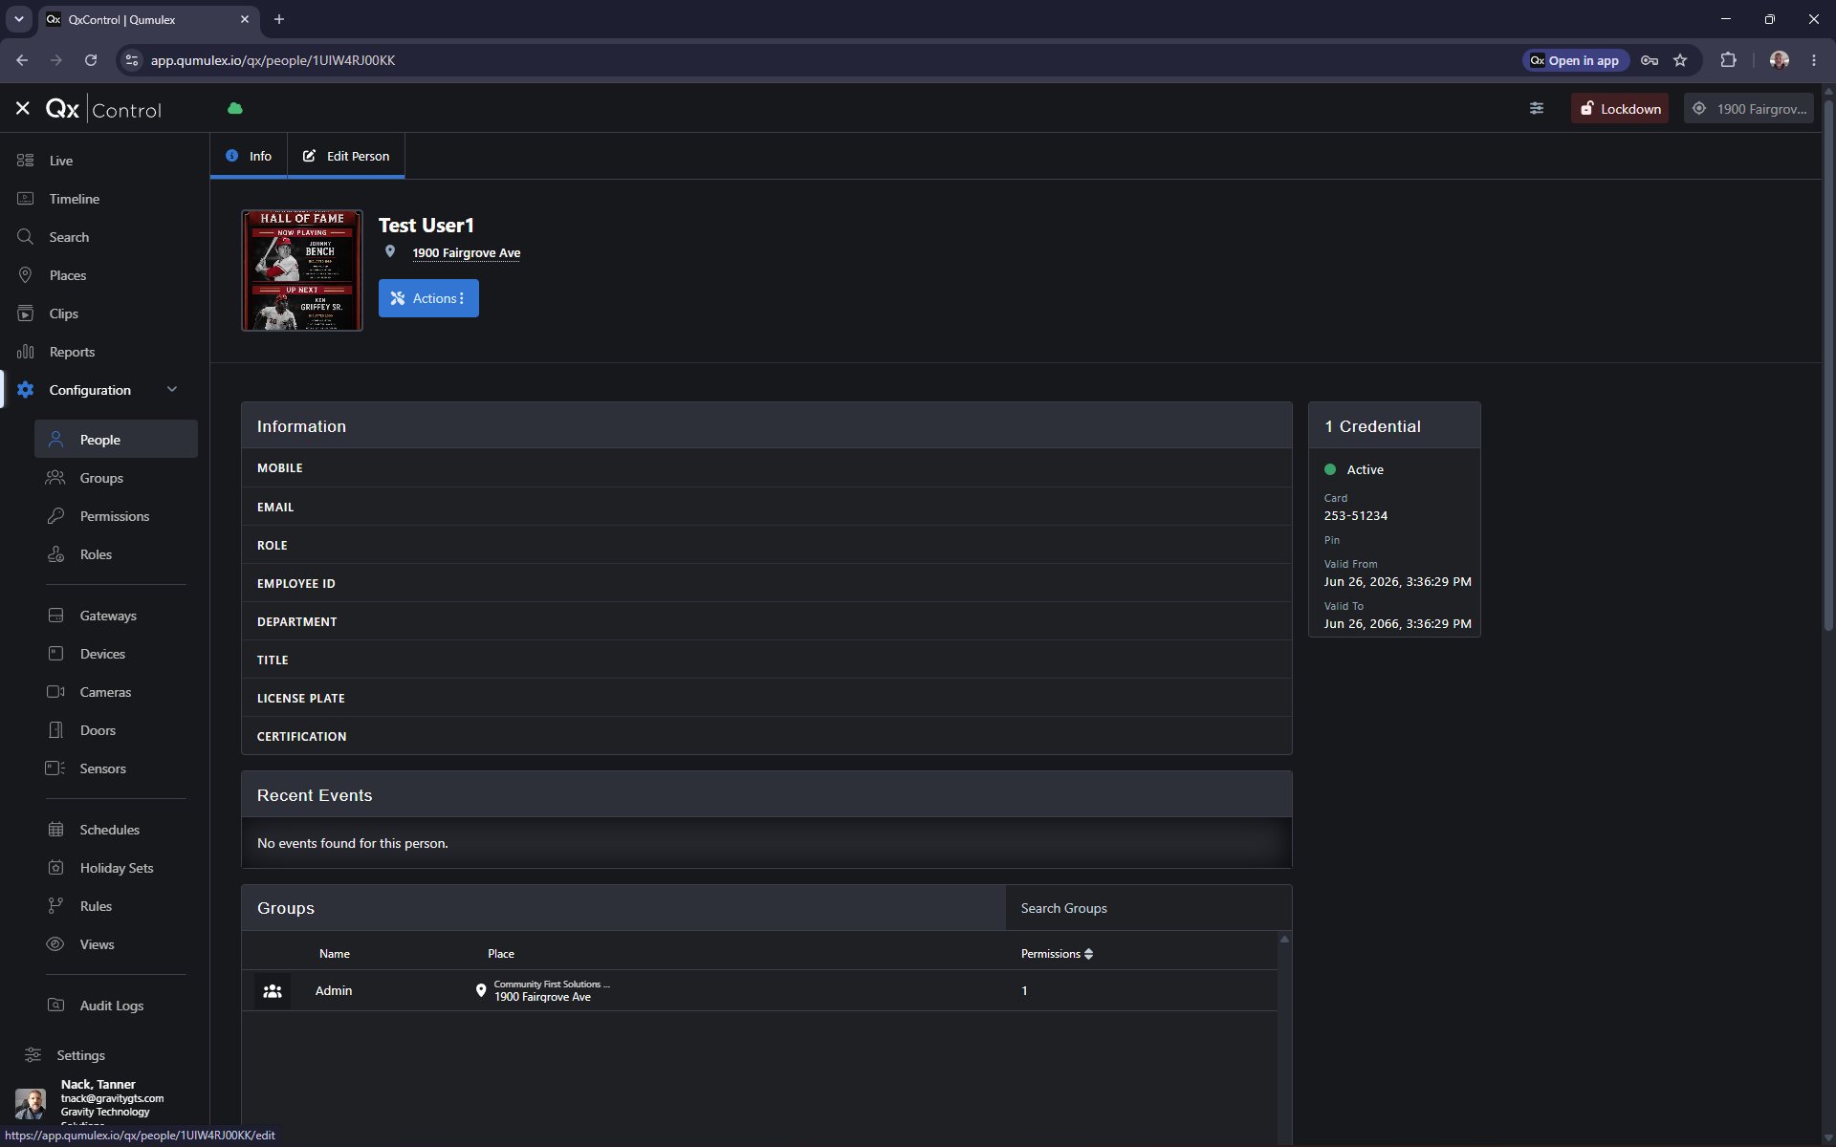Click the Place column header
This screenshot has width=1836, height=1147.
[500, 954]
